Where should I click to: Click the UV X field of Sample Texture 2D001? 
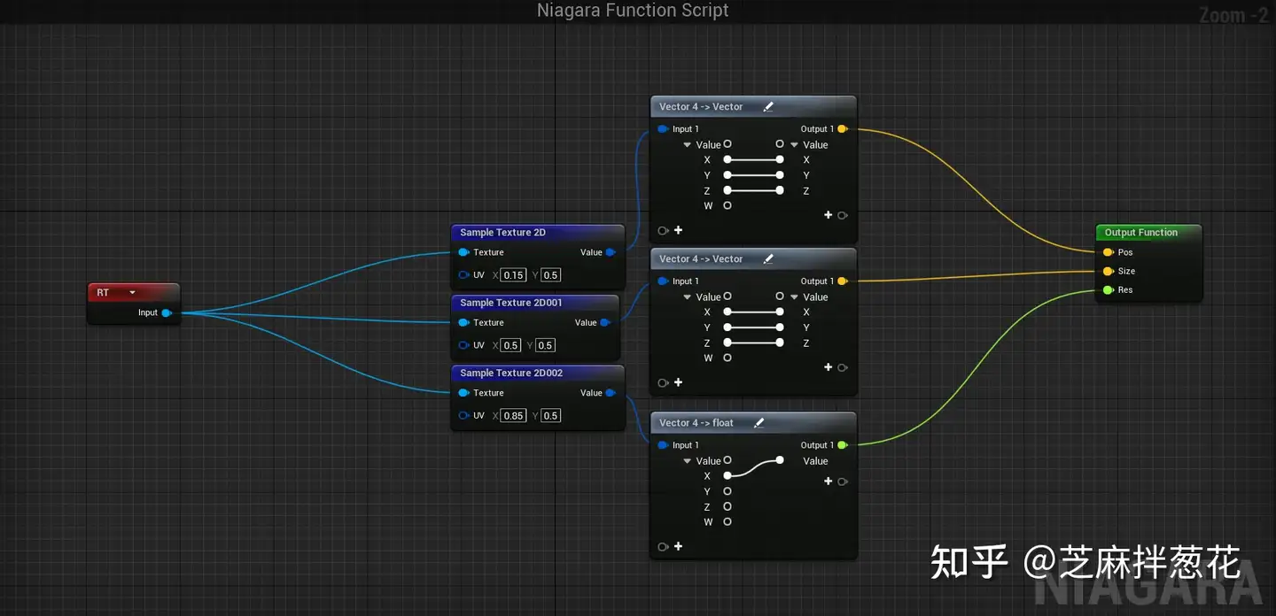510,345
